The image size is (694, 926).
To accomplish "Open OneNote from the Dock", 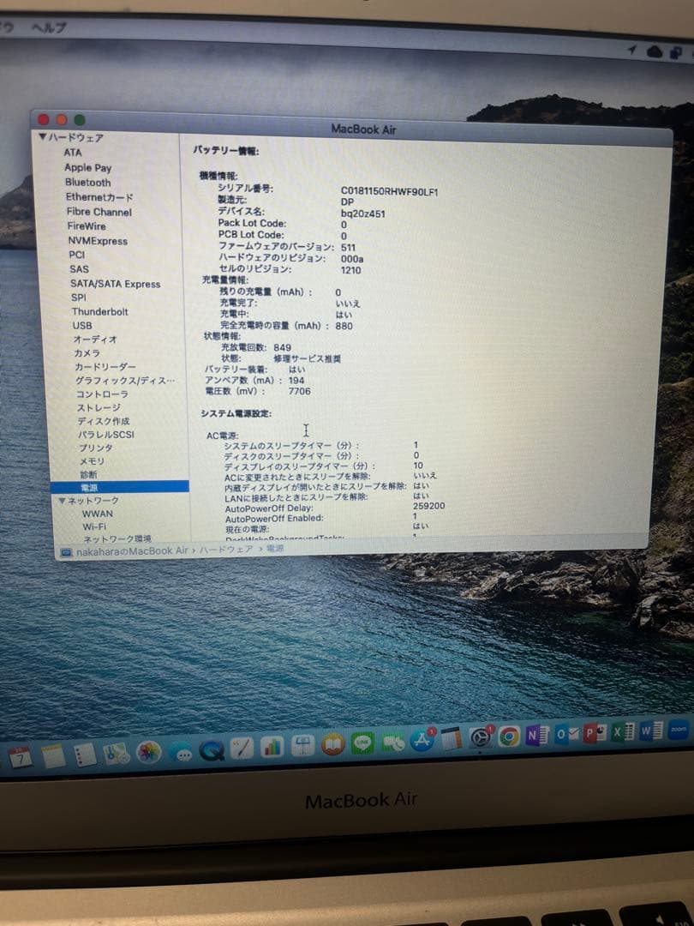I will (534, 739).
